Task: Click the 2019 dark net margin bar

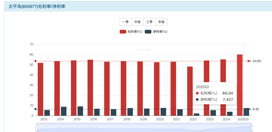Action: [147, 112]
